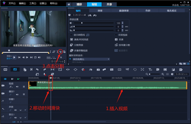Click the home tab icon
Screen dimensions: 191x124
pos(69,4)
